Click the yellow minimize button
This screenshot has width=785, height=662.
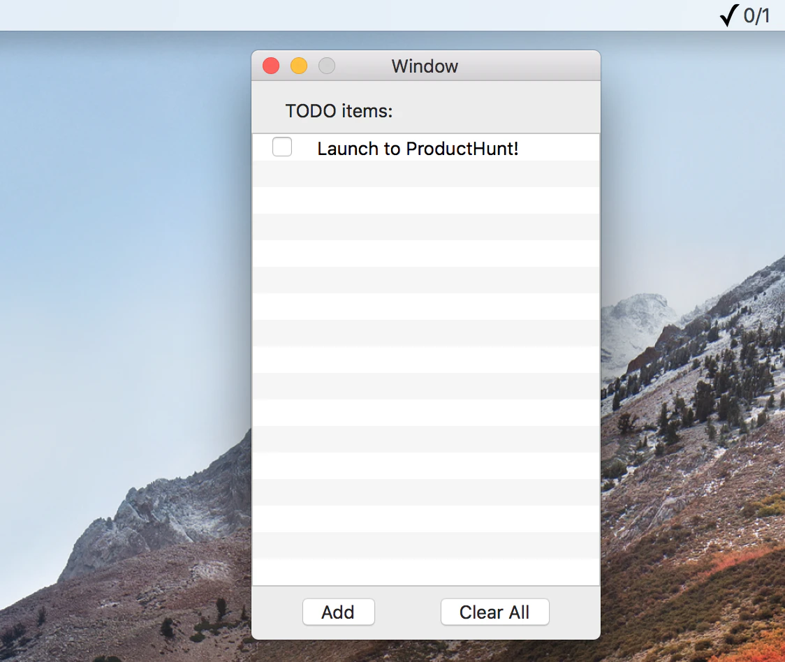click(298, 66)
